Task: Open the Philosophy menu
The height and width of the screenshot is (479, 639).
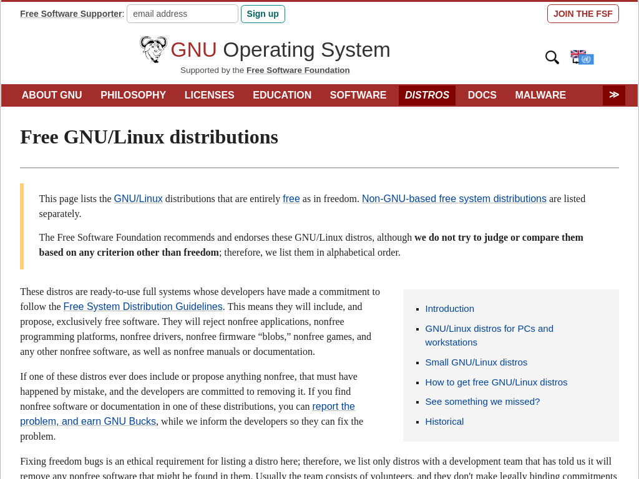Action: pos(134,95)
